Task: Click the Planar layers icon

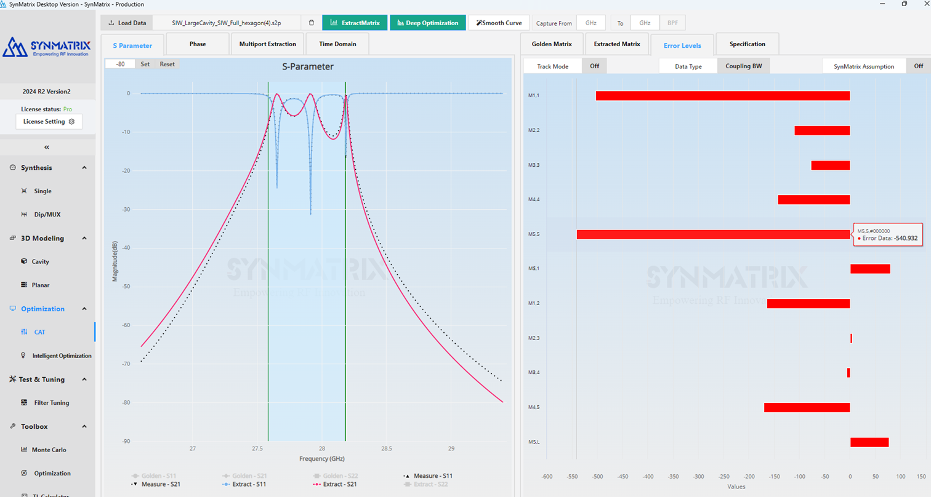Action: coord(24,285)
